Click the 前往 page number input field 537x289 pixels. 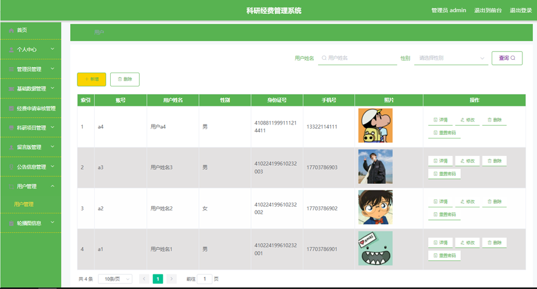pos(205,279)
